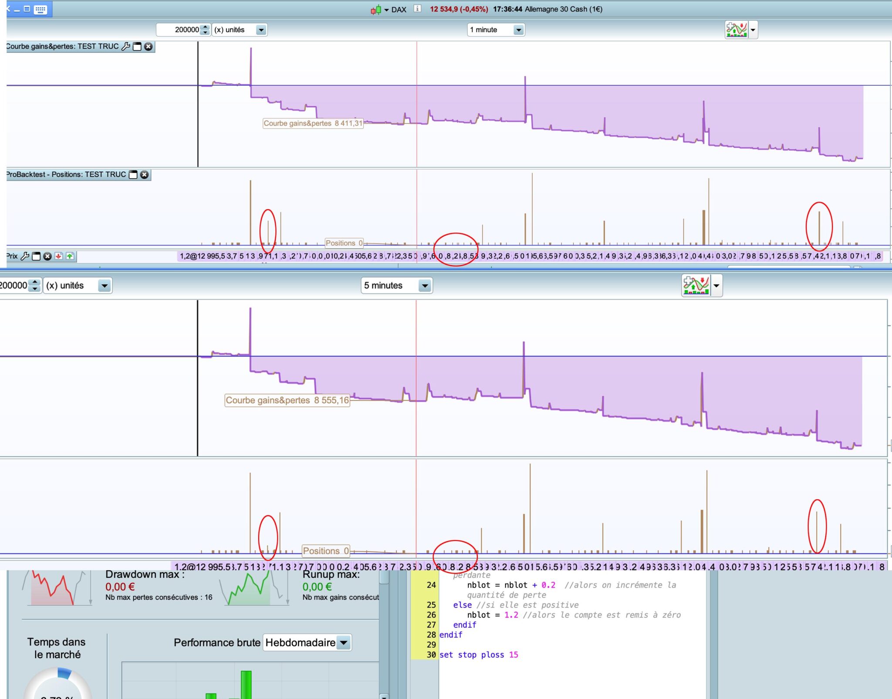Open the top chart (x) unités dropdown

[x=261, y=30]
